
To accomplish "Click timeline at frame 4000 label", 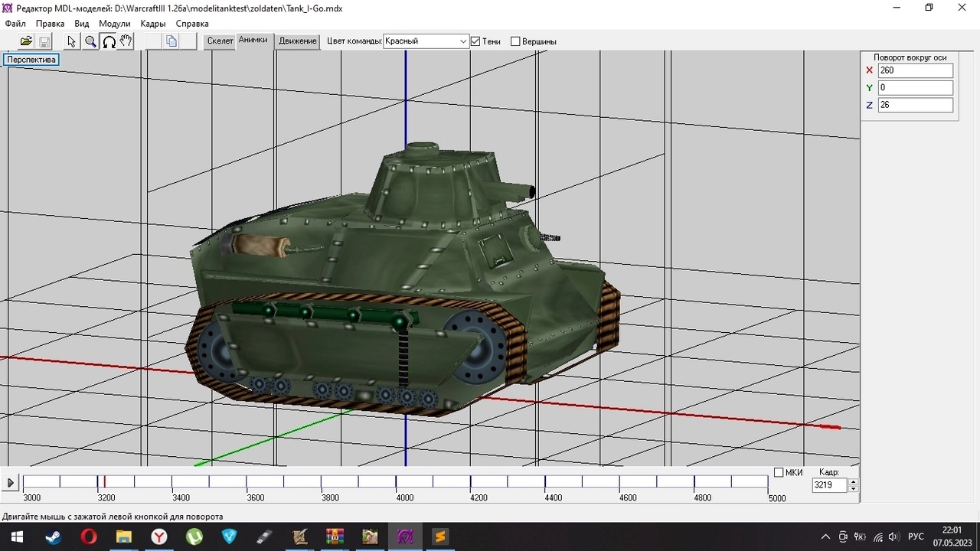I will point(404,498).
